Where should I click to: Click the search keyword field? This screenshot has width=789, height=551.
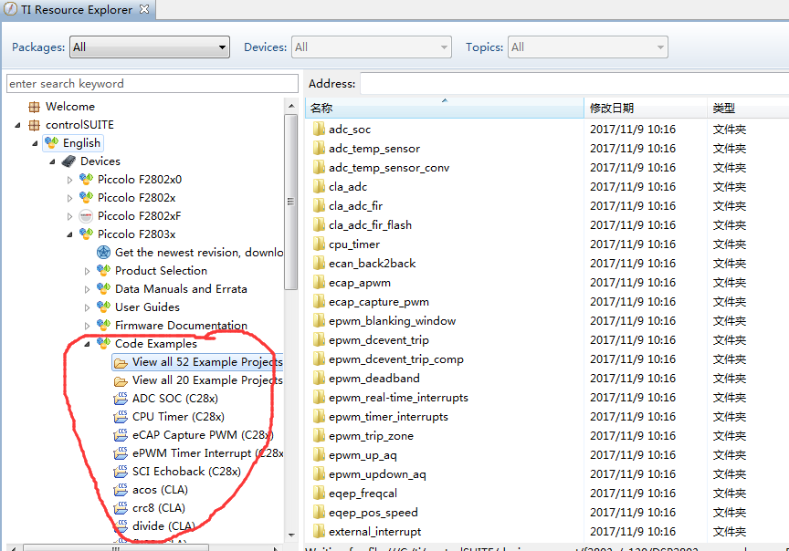[152, 83]
